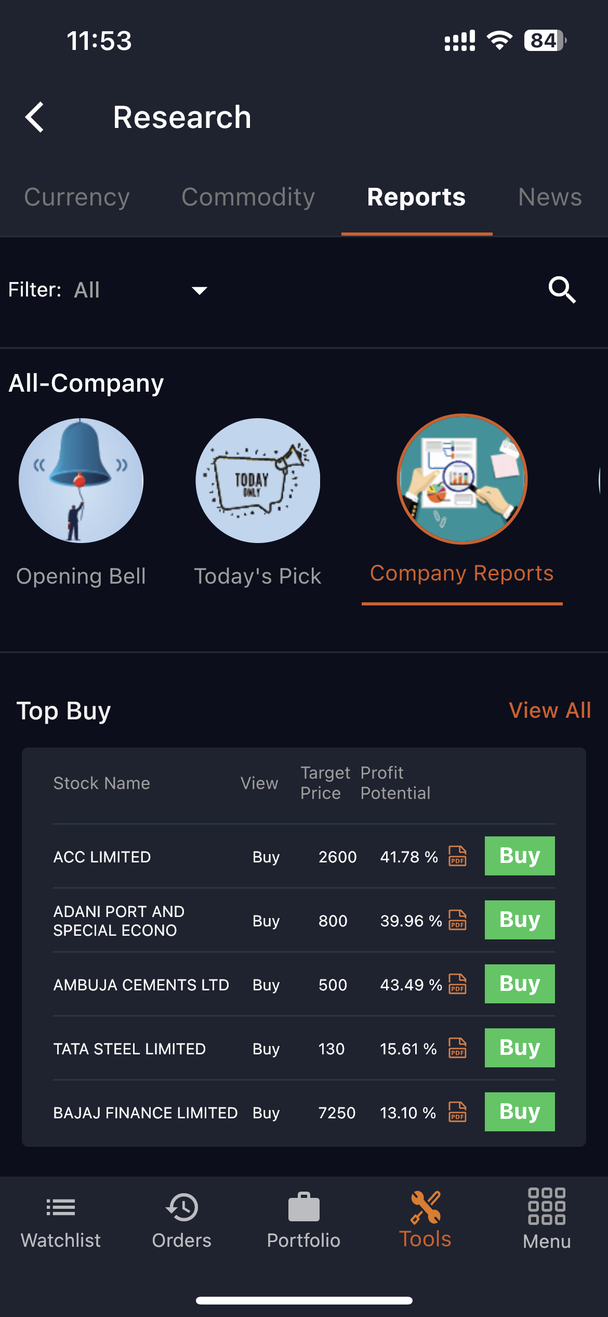The height and width of the screenshot is (1317, 608).
Task: Select the Opening Bell thumbnail
Action: (81, 481)
